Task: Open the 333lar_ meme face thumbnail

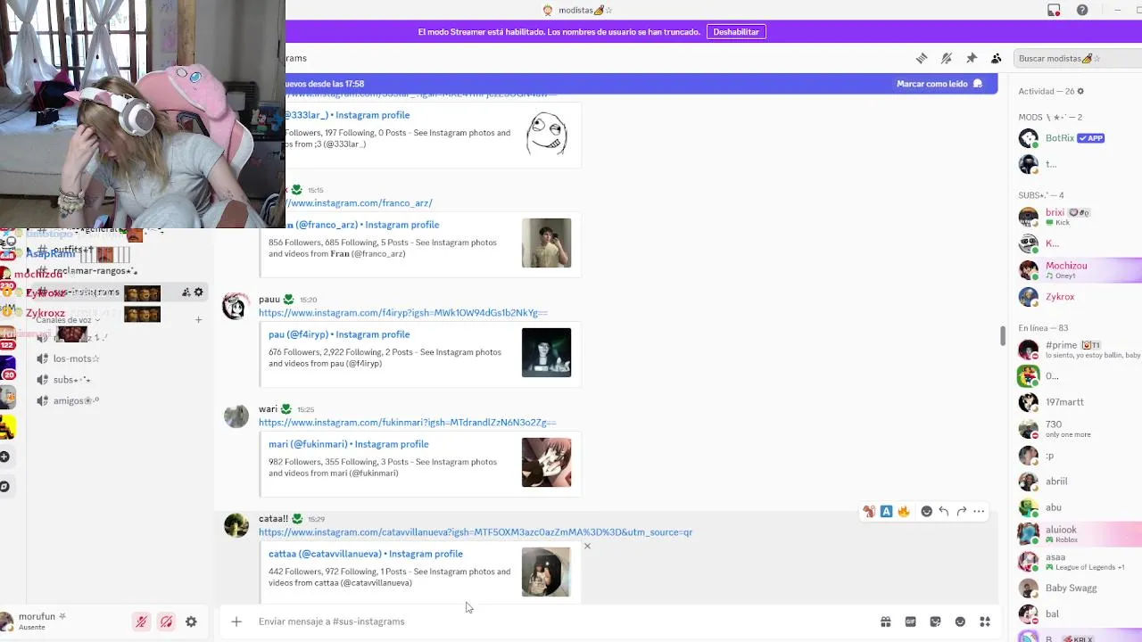Action: point(546,133)
